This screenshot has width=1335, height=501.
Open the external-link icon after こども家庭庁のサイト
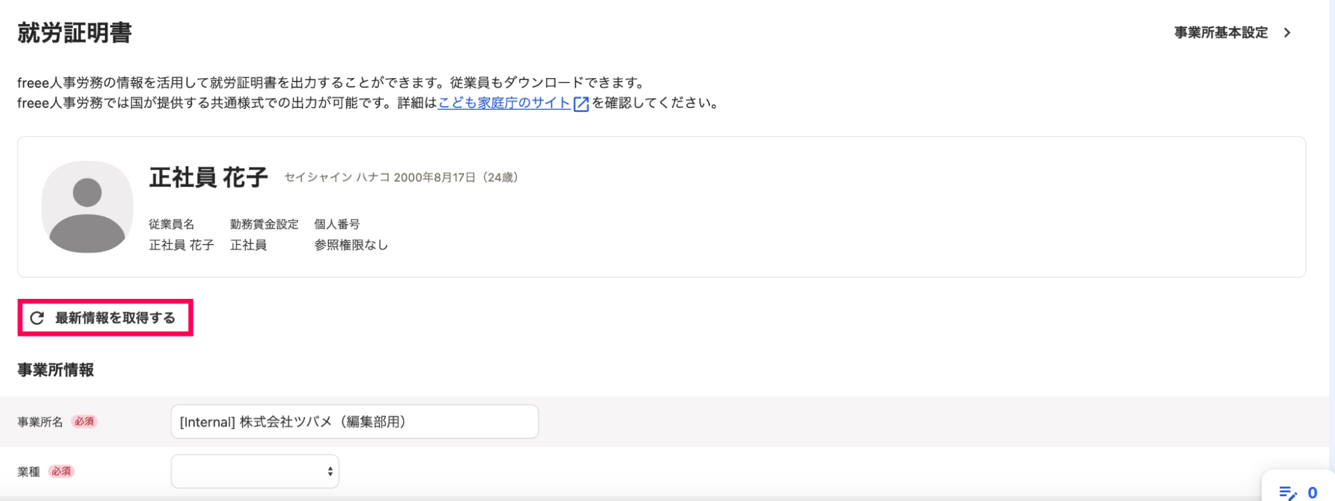point(581,104)
